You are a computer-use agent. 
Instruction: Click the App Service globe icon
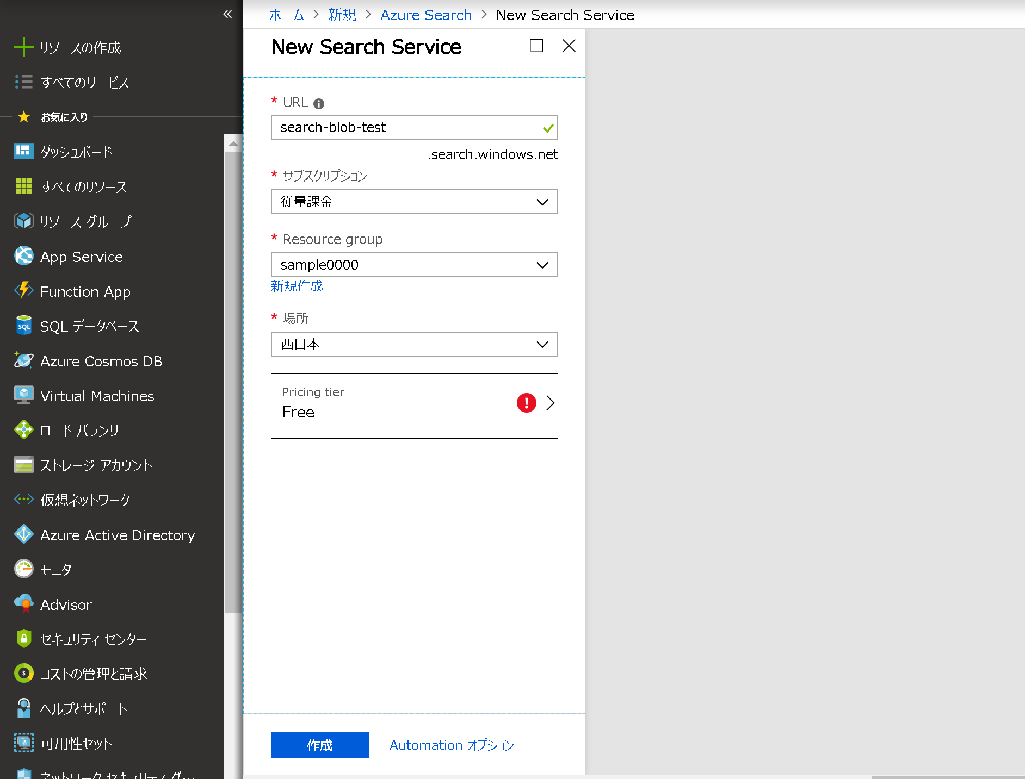point(23,256)
